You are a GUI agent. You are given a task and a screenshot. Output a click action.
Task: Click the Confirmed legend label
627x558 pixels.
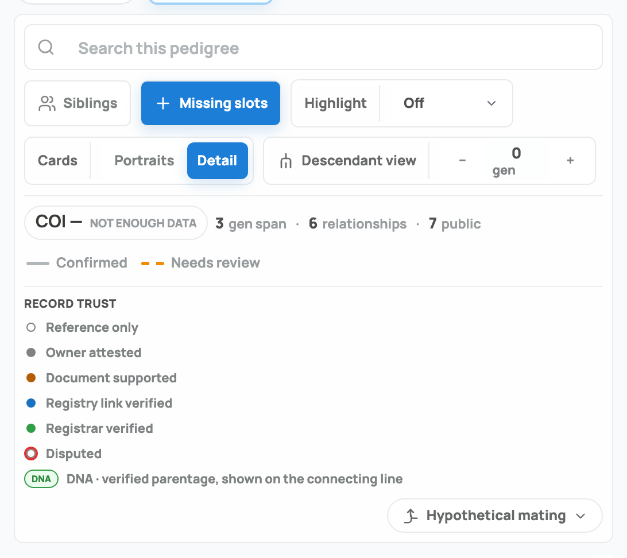[x=91, y=262]
